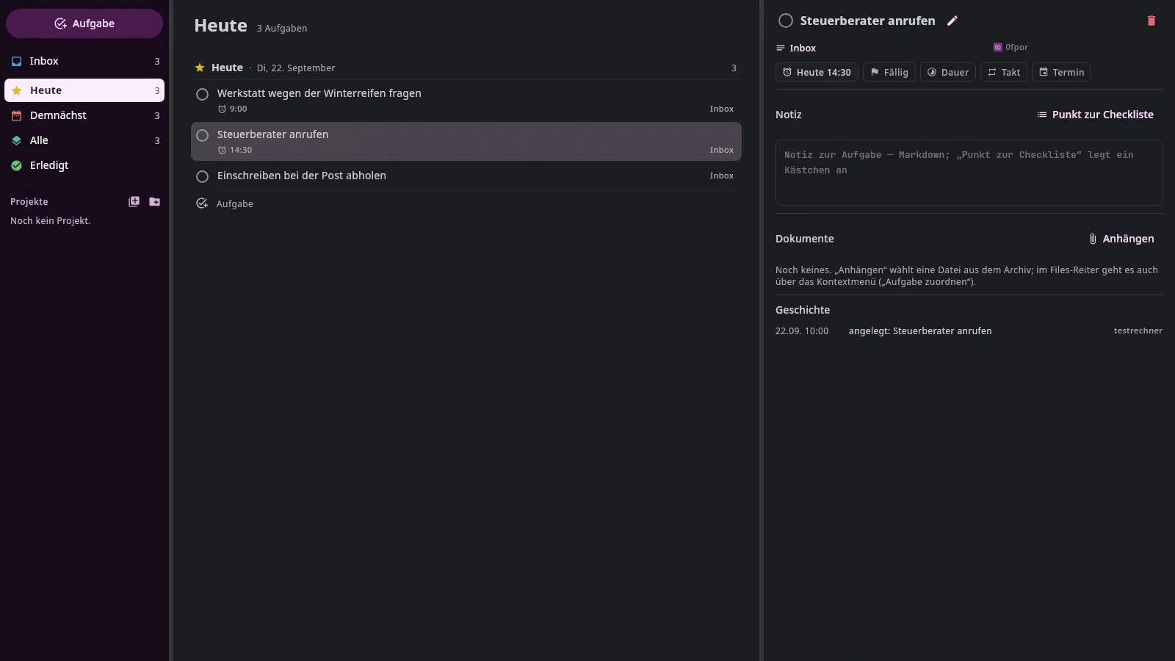Screen dimensions: 1175x661
Task: Delete task with red trash icon
Action: pos(1151,21)
